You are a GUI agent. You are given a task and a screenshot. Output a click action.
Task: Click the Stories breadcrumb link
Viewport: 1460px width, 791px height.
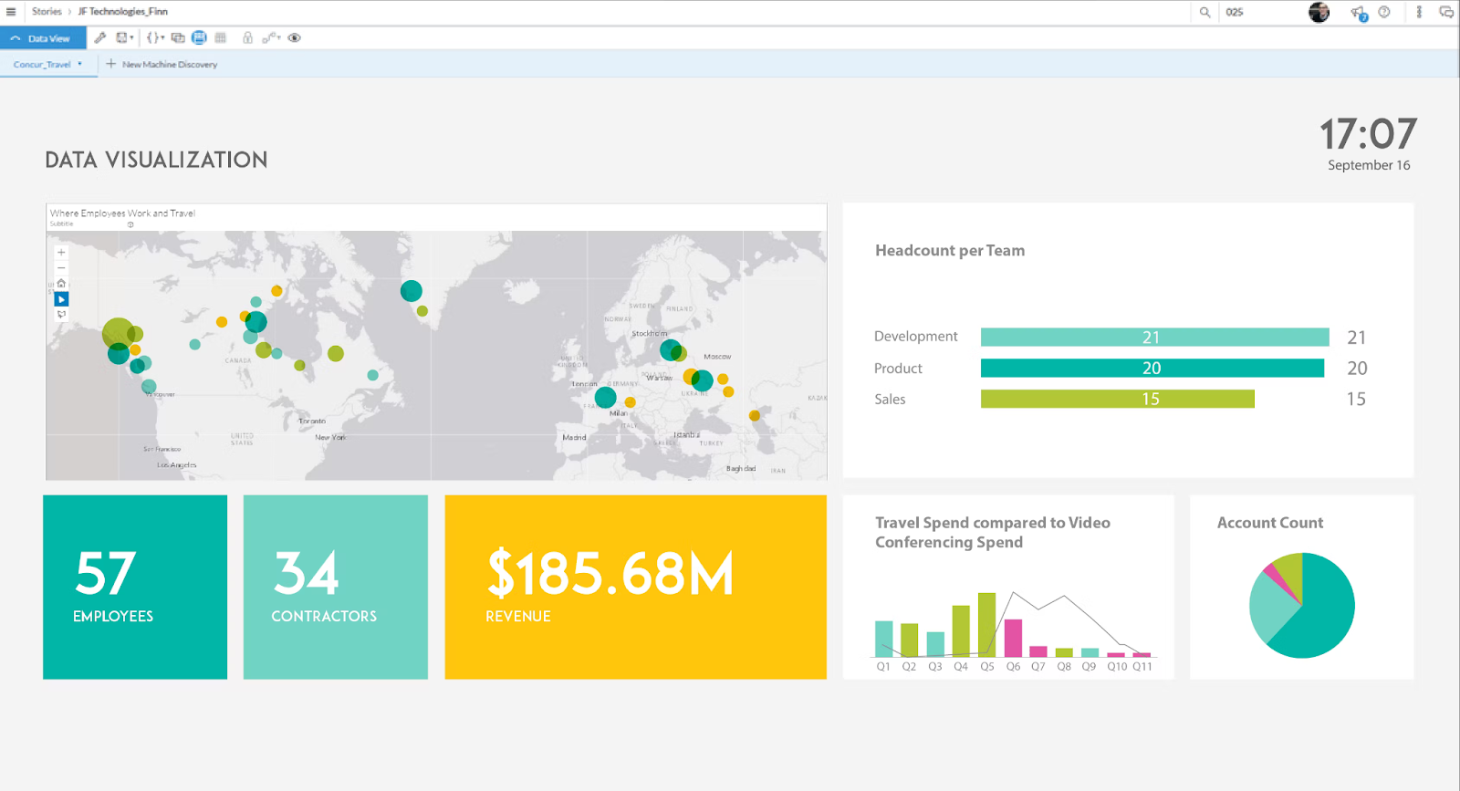click(x=47, y=12)
